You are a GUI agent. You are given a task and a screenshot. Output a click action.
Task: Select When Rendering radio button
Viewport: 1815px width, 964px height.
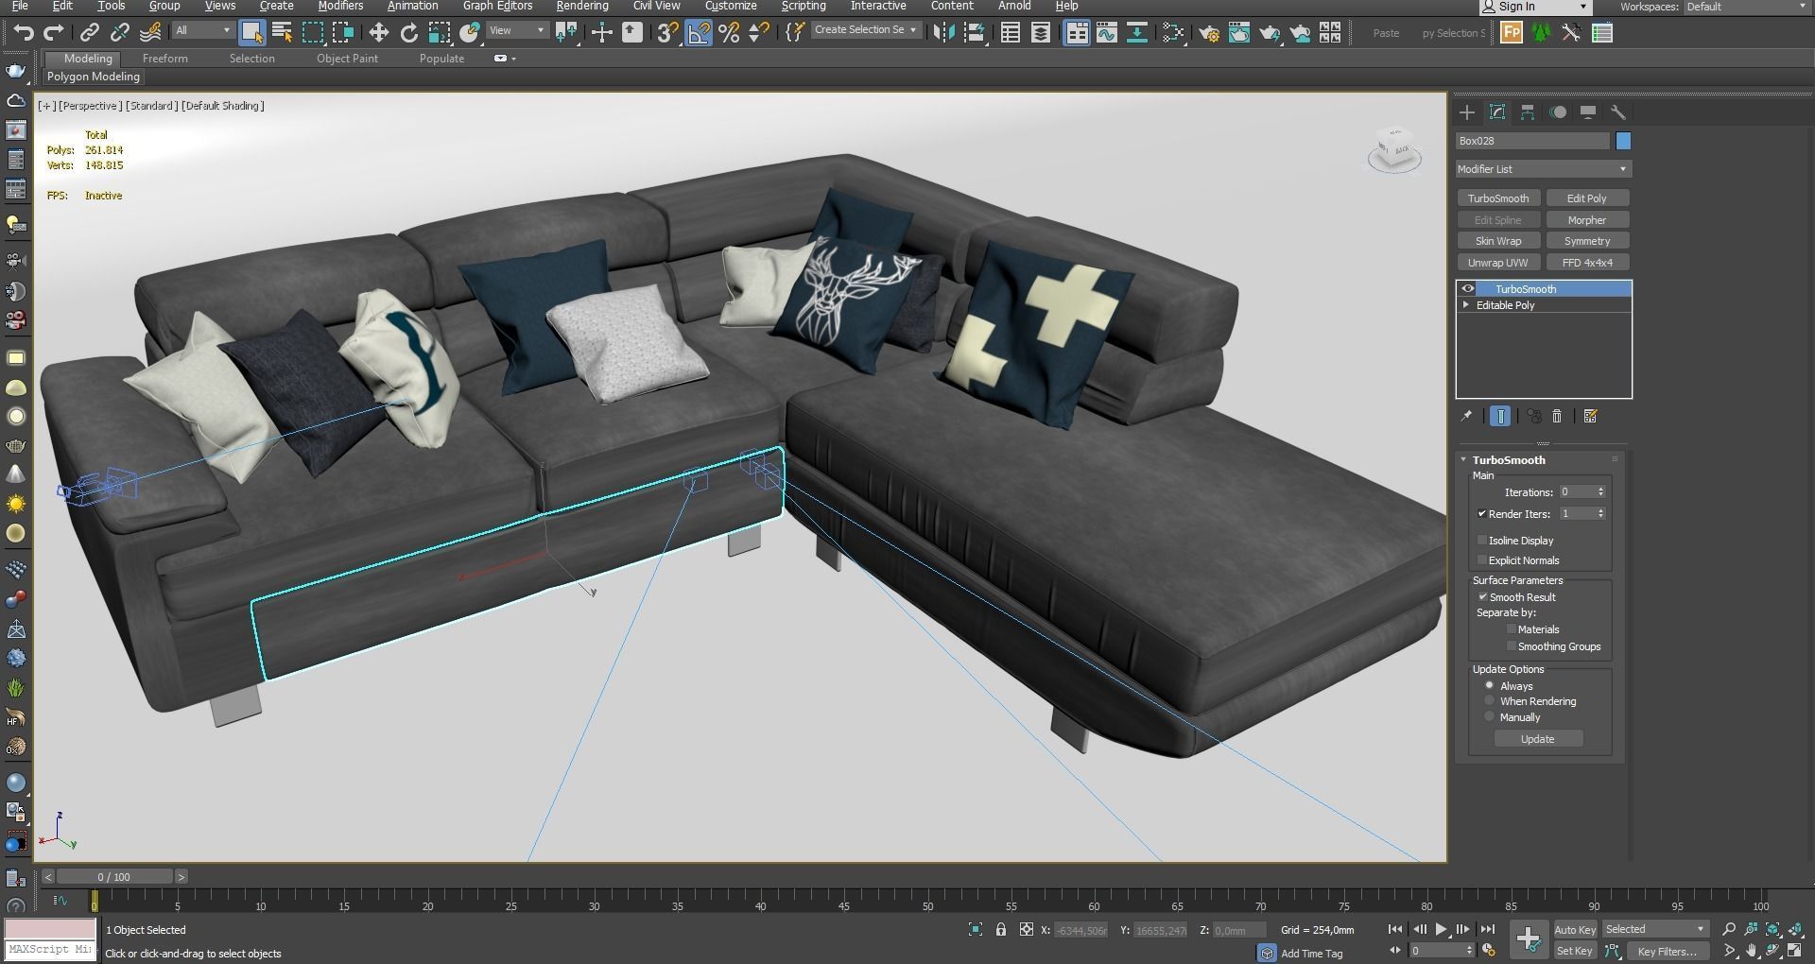click(x=1490, y=700)
